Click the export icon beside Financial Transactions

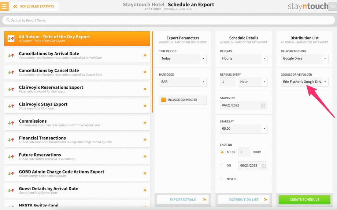(11, 140)
